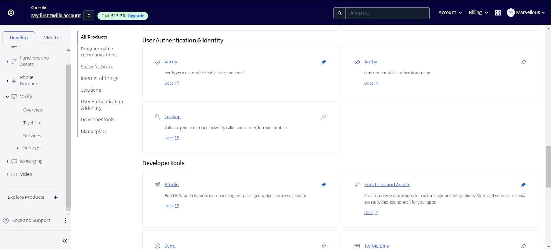
Task: Open Services under Verify
Action: coord(32,136)
